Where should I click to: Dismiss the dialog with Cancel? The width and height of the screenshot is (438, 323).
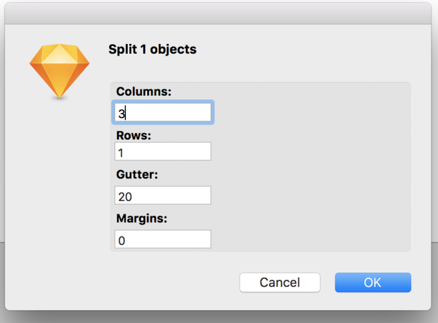pyautogui.click(x=280, y=282)
